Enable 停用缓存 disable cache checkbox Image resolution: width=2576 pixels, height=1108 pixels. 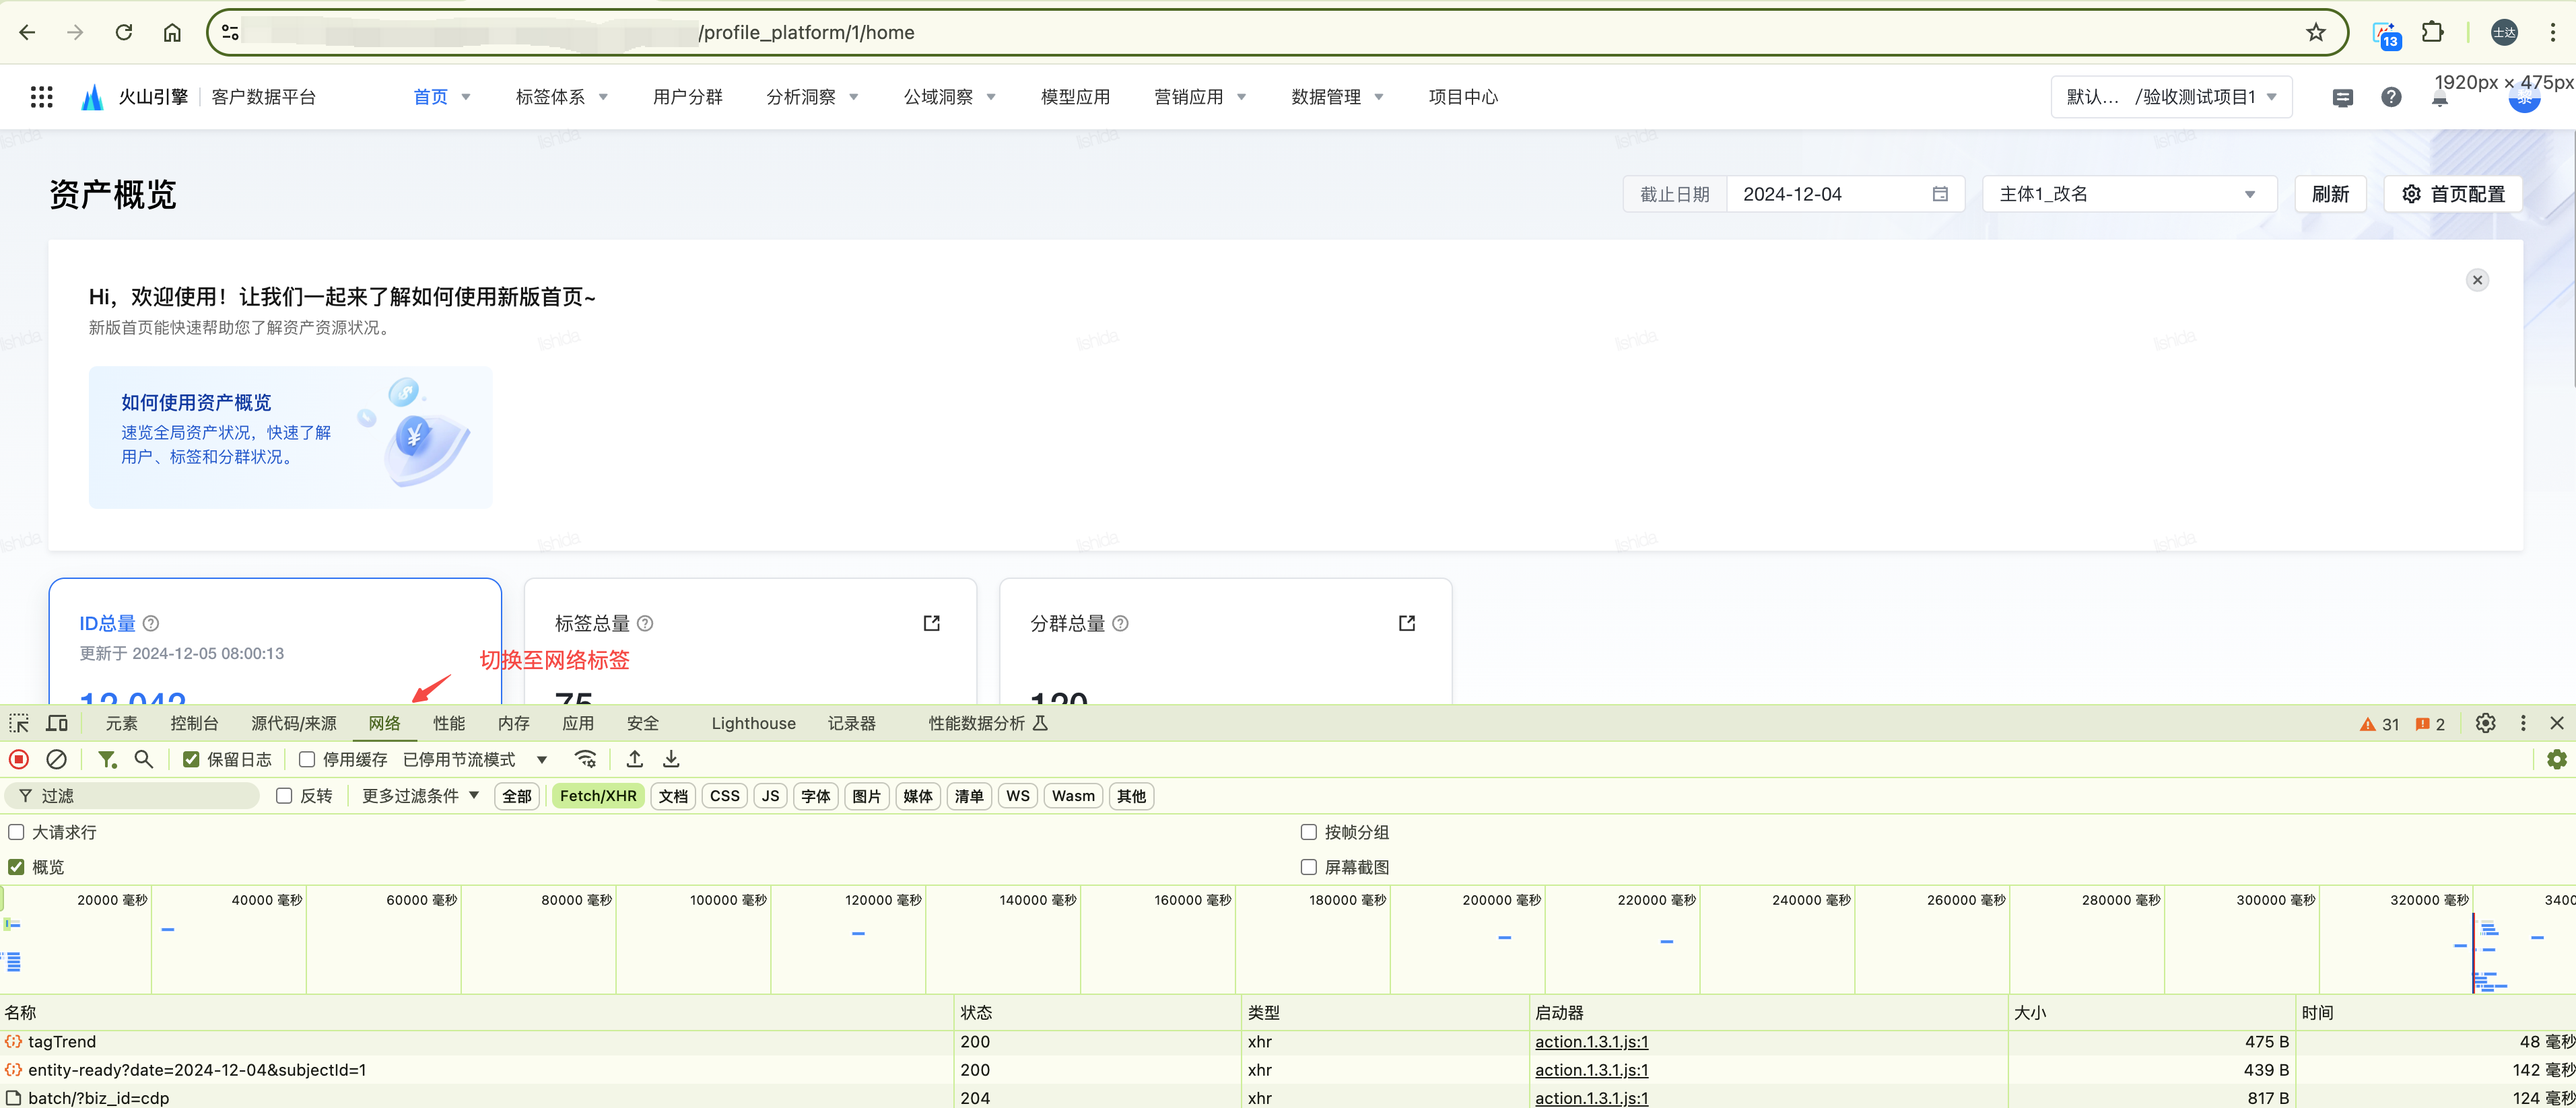(x=307, y=759)
